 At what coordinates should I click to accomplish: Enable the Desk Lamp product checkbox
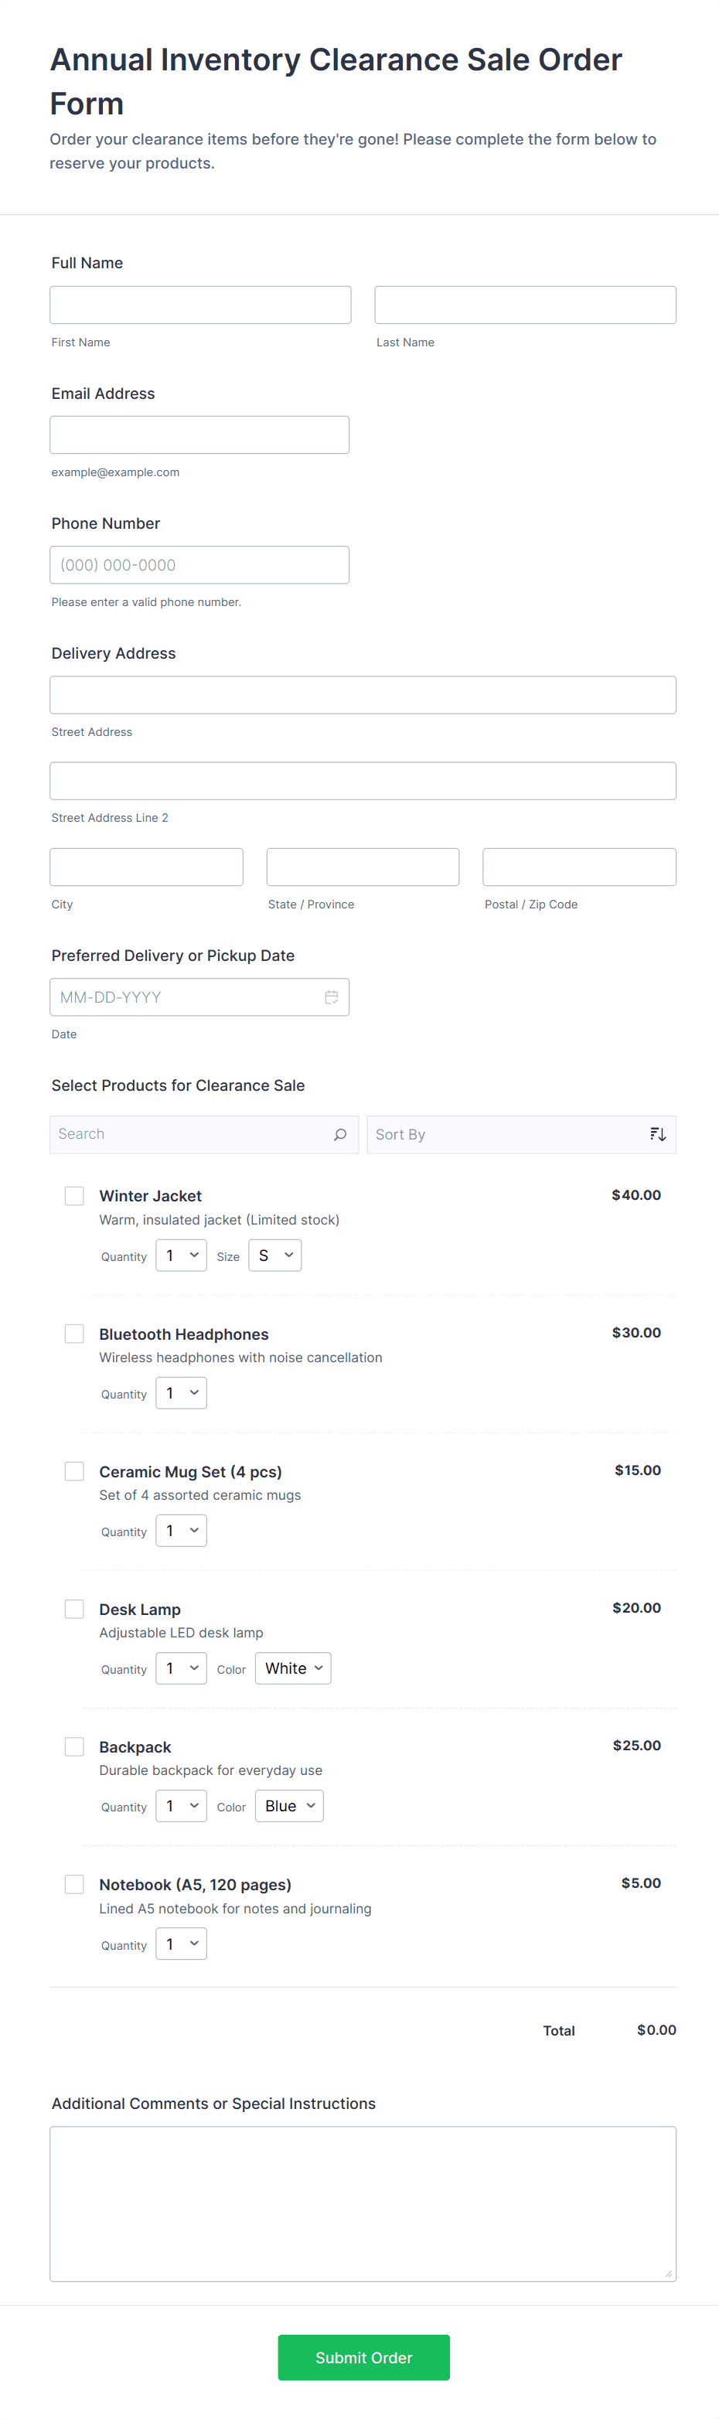[x=74, y=1609]
